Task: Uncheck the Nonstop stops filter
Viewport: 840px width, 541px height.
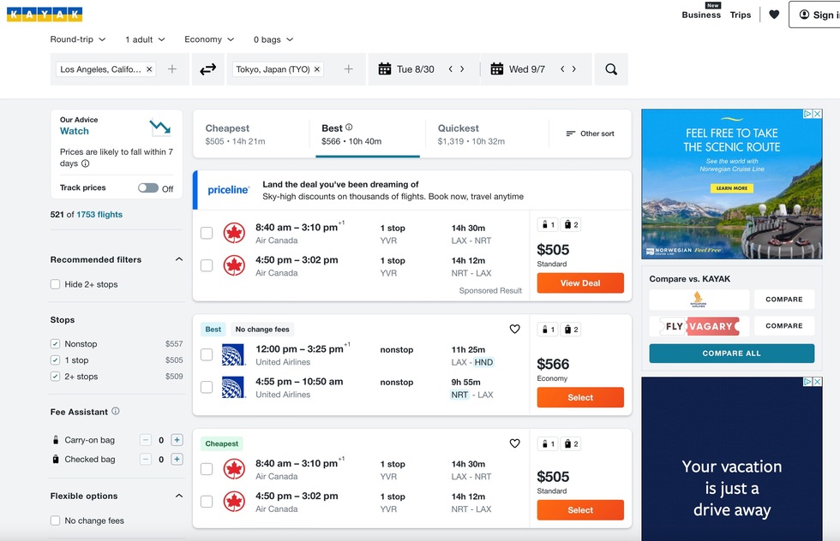Action: coord(55,343)
